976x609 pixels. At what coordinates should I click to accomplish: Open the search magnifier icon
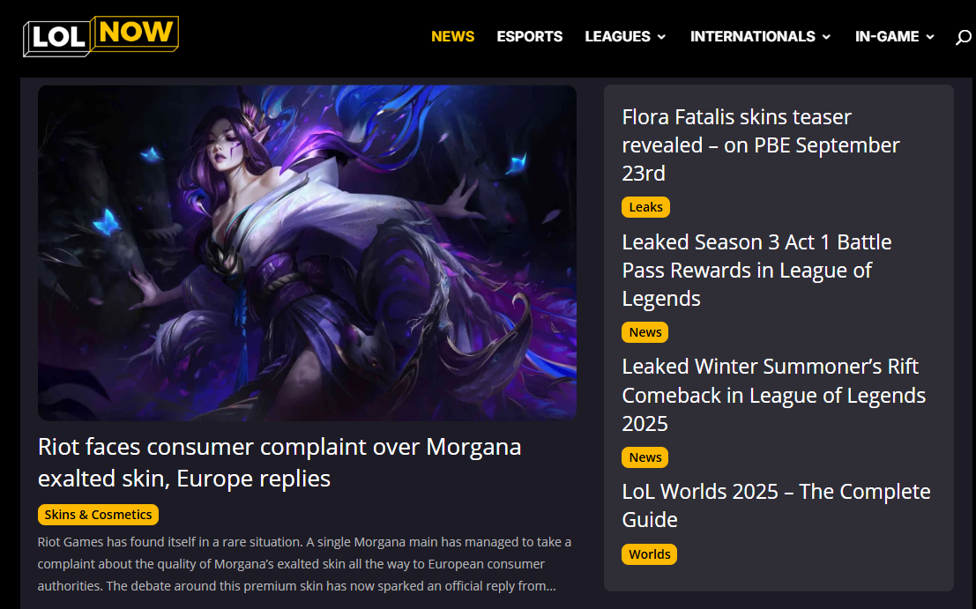964,37
